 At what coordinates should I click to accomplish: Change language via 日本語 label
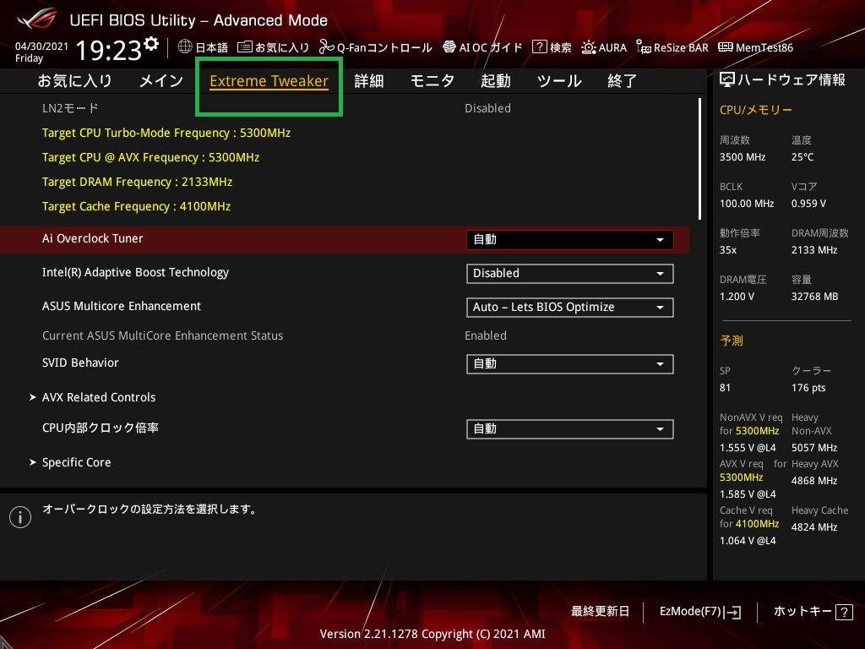(212, 47)
